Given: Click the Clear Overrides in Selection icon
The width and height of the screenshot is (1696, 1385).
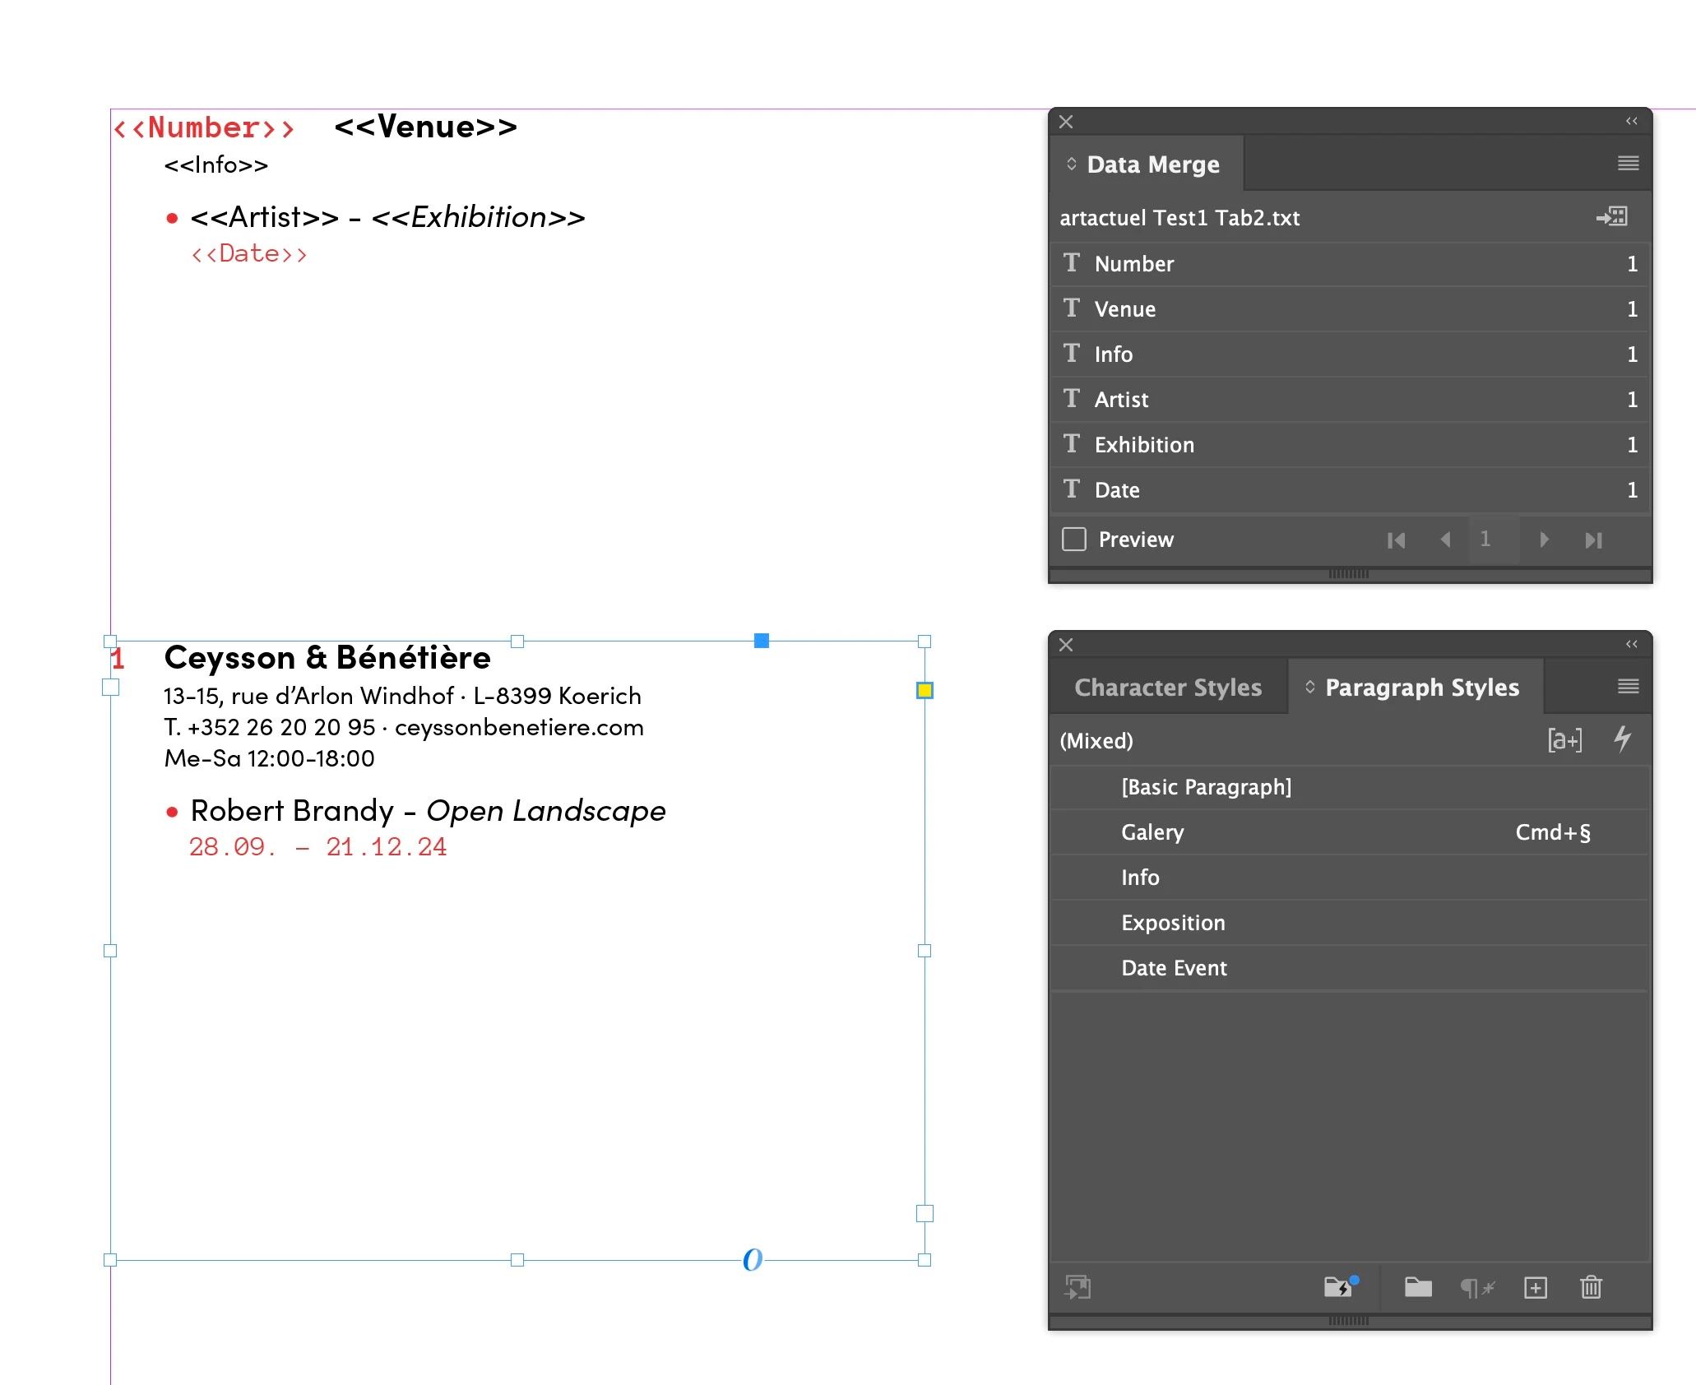Looking at the screenshot, I should pos(1477,1287).
